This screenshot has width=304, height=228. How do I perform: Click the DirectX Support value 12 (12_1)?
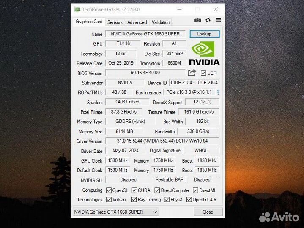click(203, 102)
